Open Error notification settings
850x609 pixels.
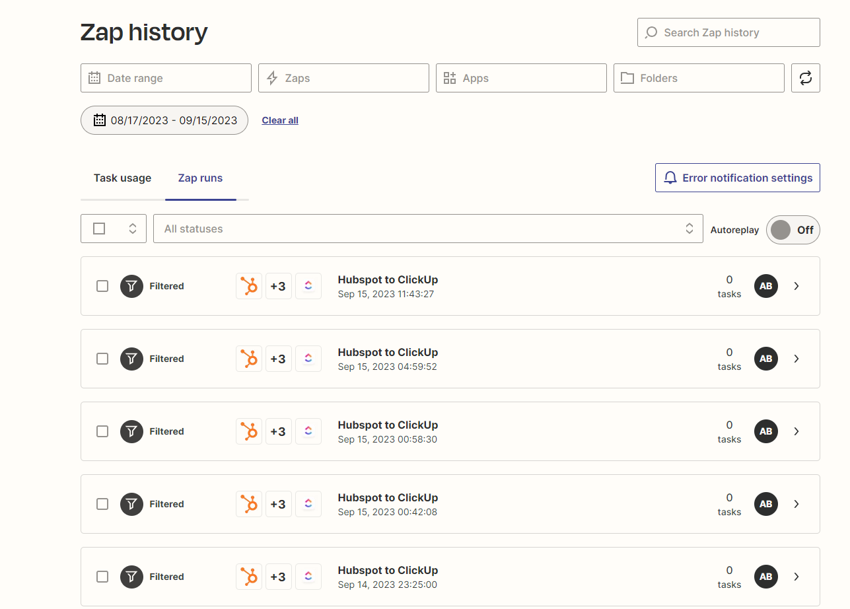point(738,178)
